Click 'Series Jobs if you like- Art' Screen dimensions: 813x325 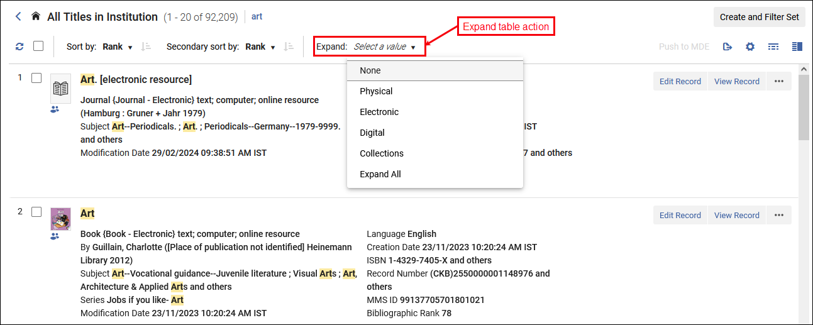tap(132, 300)
